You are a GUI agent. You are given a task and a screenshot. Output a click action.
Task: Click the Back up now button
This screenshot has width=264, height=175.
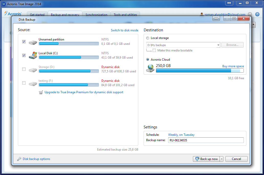tap(206, 159)
